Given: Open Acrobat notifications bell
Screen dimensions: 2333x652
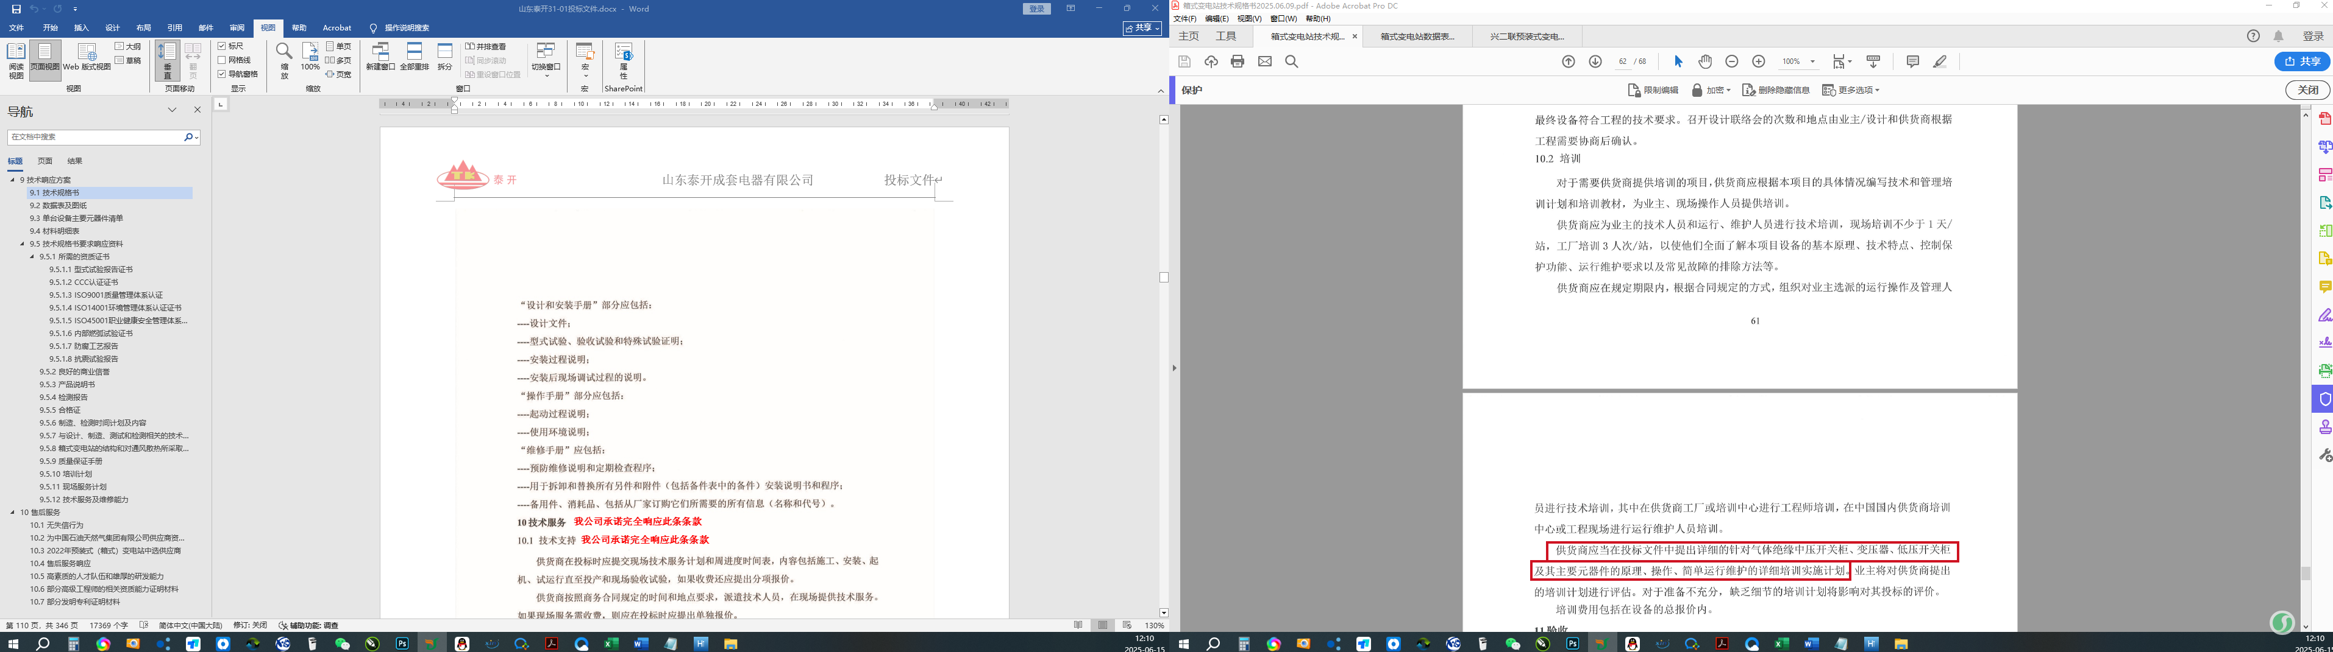Looking at the screenshot, I should point(2279,36).
